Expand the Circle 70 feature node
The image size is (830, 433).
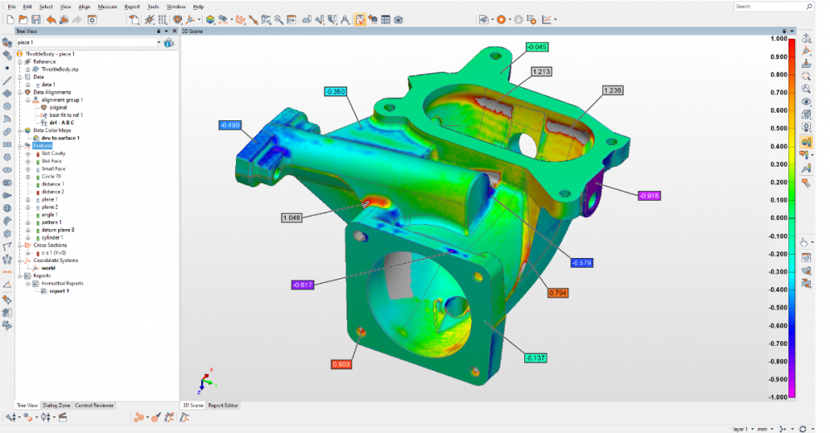click(28, 177)
